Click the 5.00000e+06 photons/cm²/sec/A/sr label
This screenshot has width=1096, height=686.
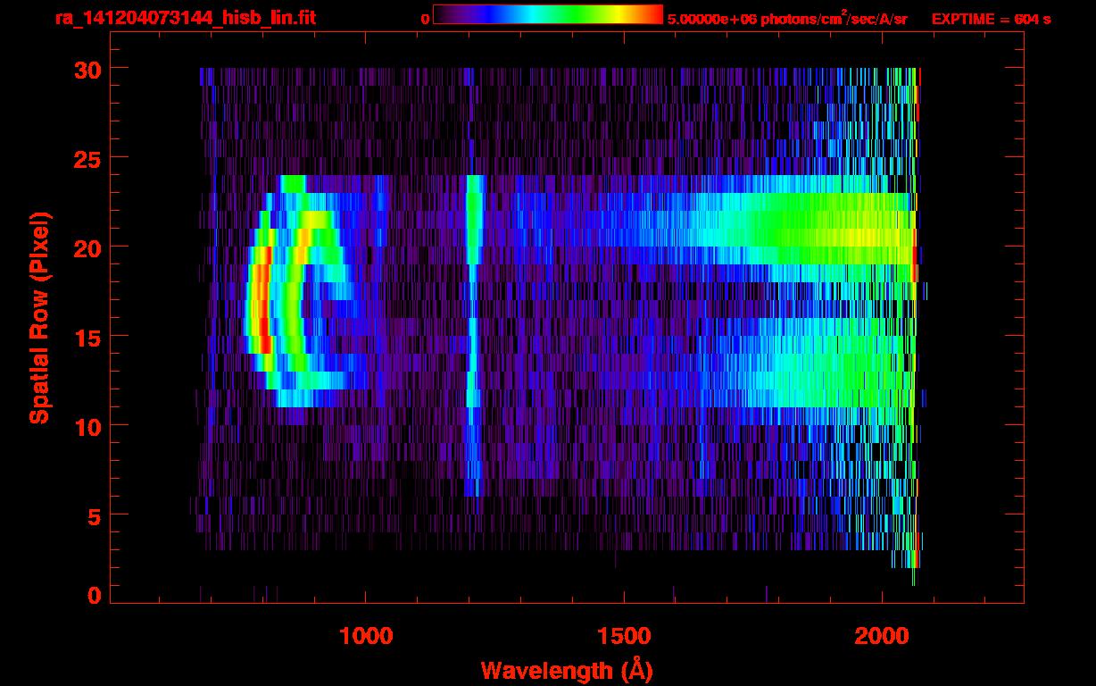(787, 18)
